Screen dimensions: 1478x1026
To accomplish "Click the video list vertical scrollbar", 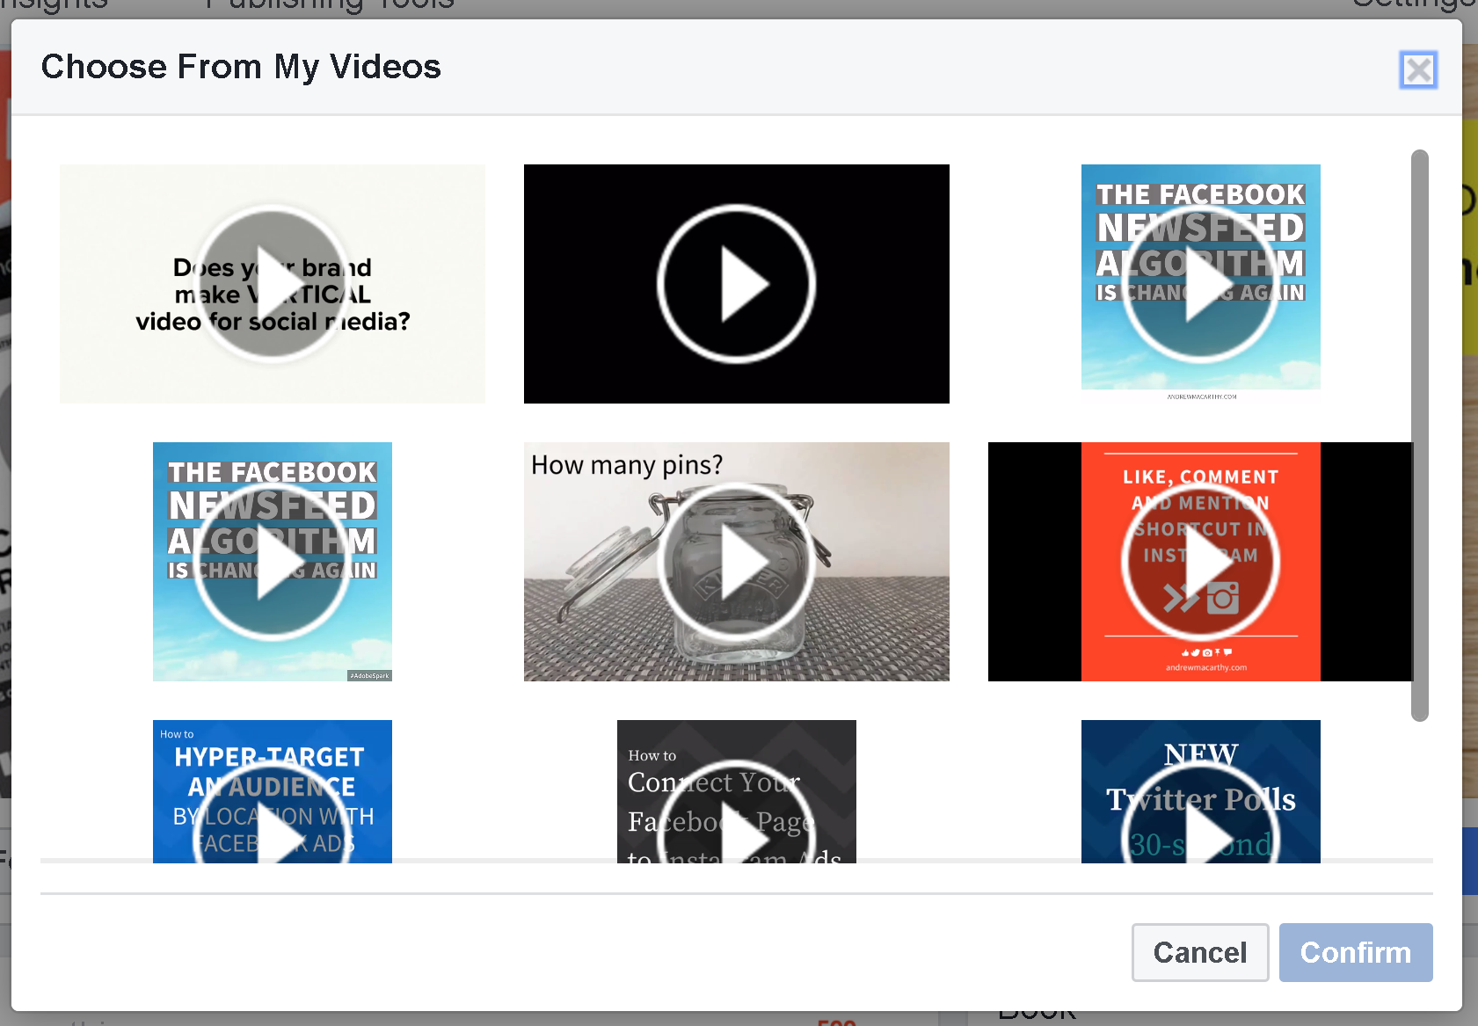I will point(1420,435).
